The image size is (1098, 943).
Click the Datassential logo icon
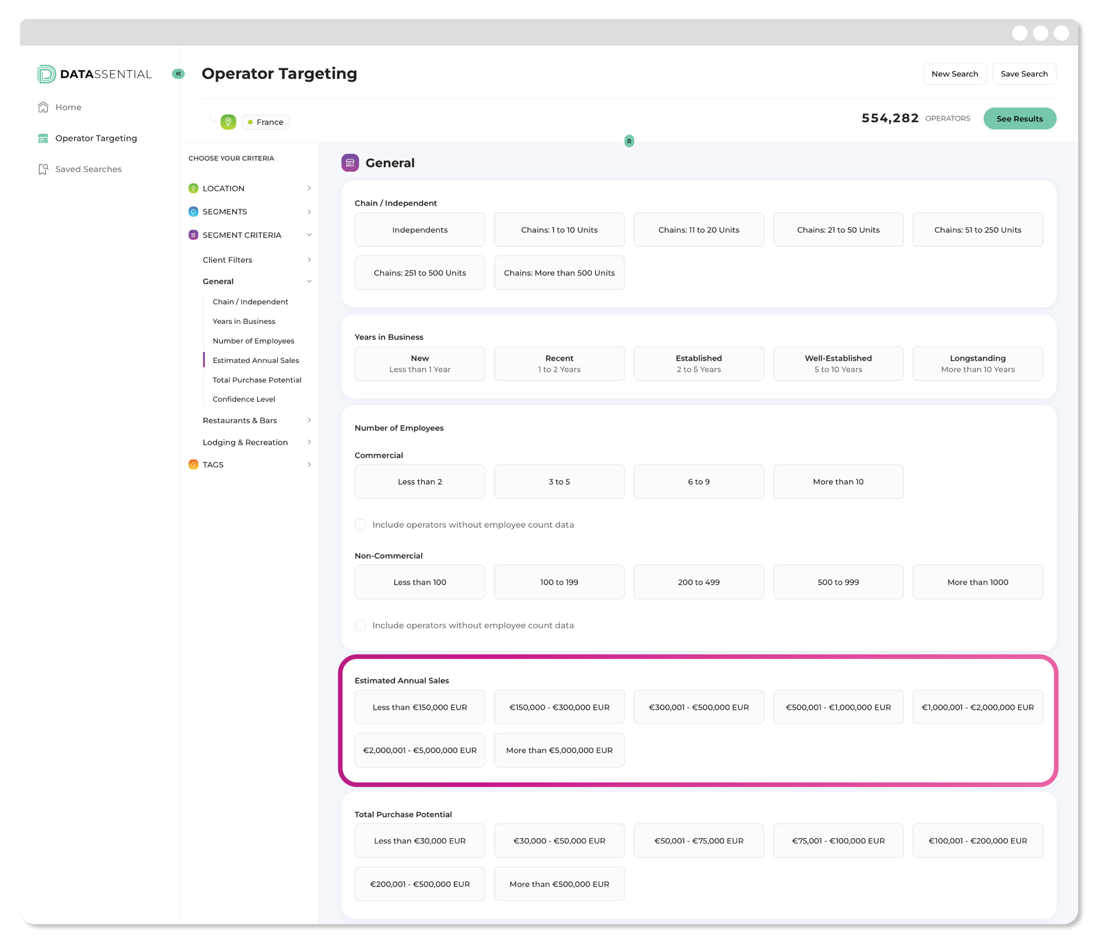click(46, 74)
